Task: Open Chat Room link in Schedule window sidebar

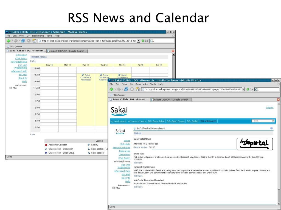Action: [x=21, y=59]
